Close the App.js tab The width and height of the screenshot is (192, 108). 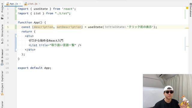[20, 4]
